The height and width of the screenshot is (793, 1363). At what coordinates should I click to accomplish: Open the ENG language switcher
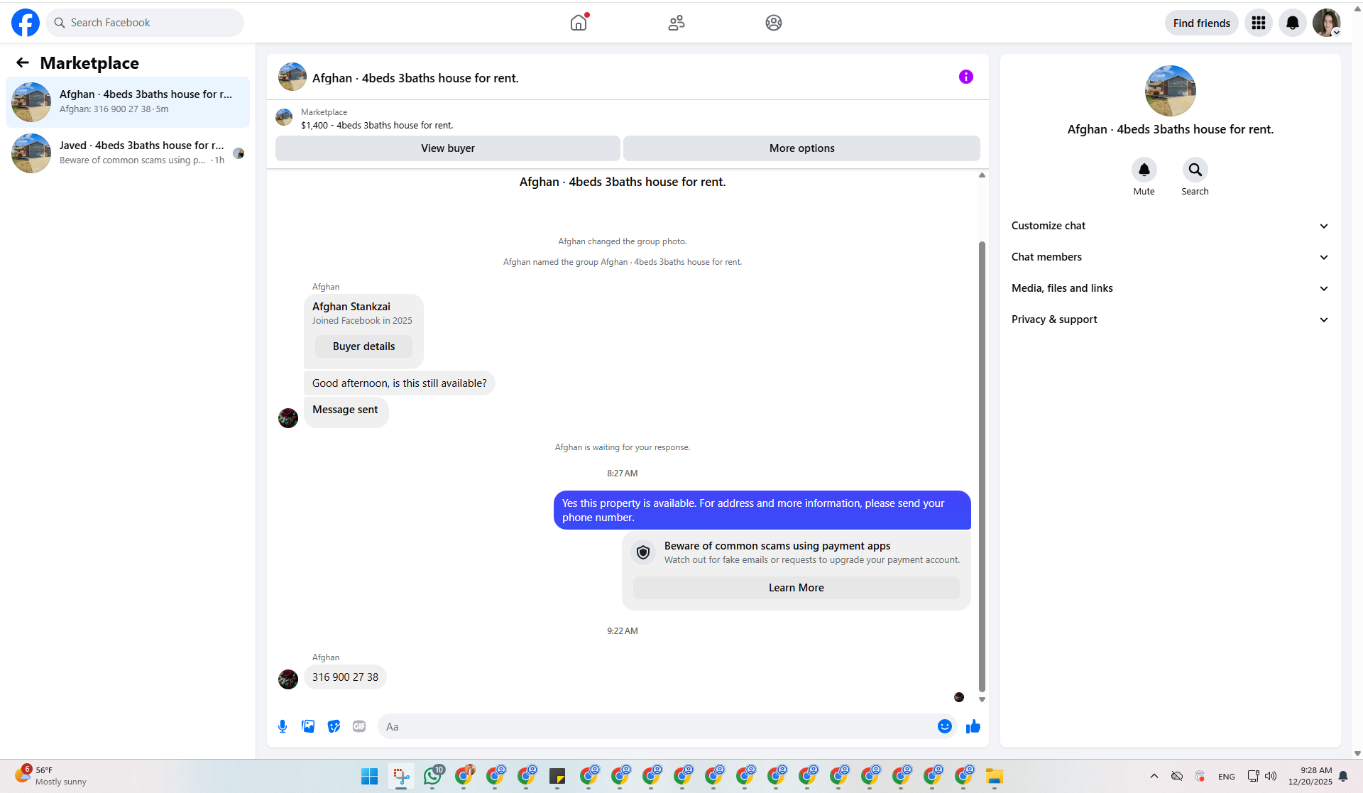pos(1227,777)
